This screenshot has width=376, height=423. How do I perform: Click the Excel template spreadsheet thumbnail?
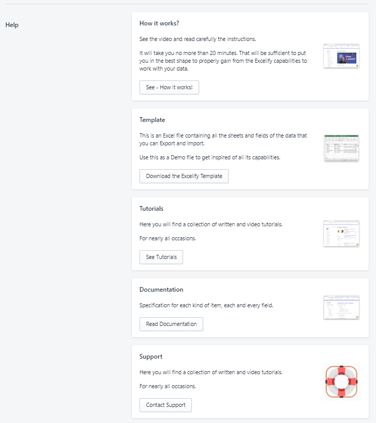(x=341, y=148)
